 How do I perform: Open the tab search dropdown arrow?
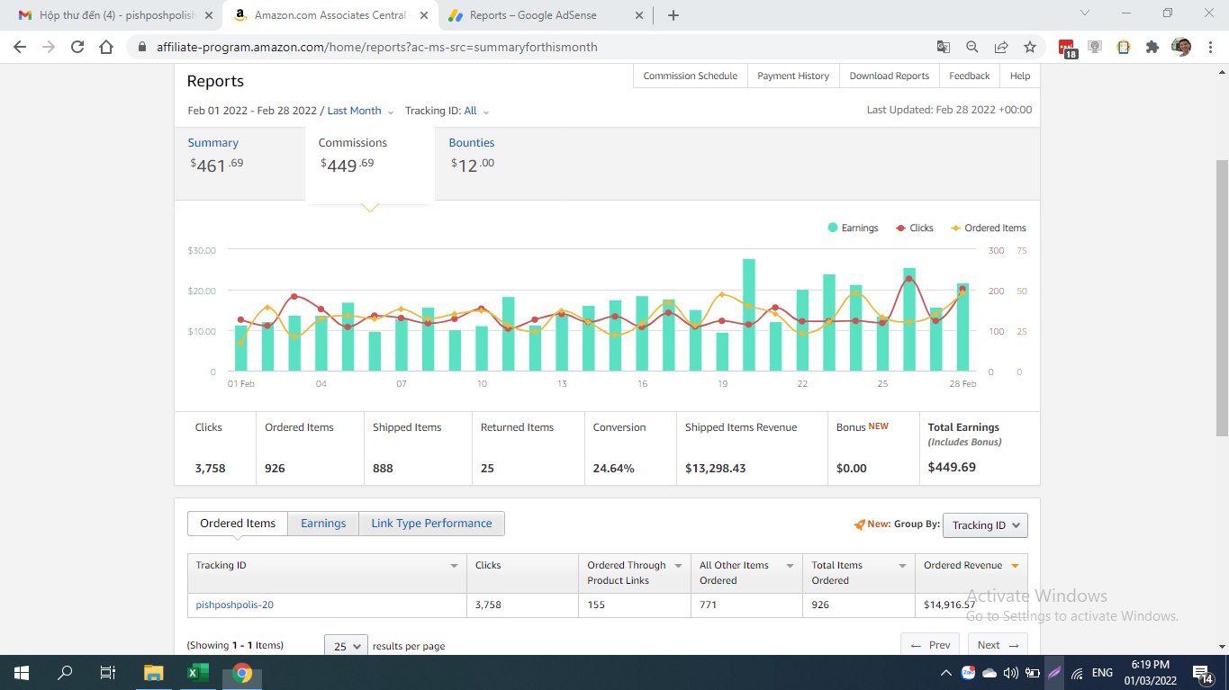point(1084,13)
